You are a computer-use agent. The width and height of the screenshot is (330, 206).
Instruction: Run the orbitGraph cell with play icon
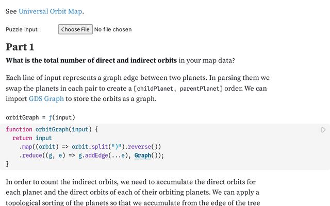pos(323,130)
